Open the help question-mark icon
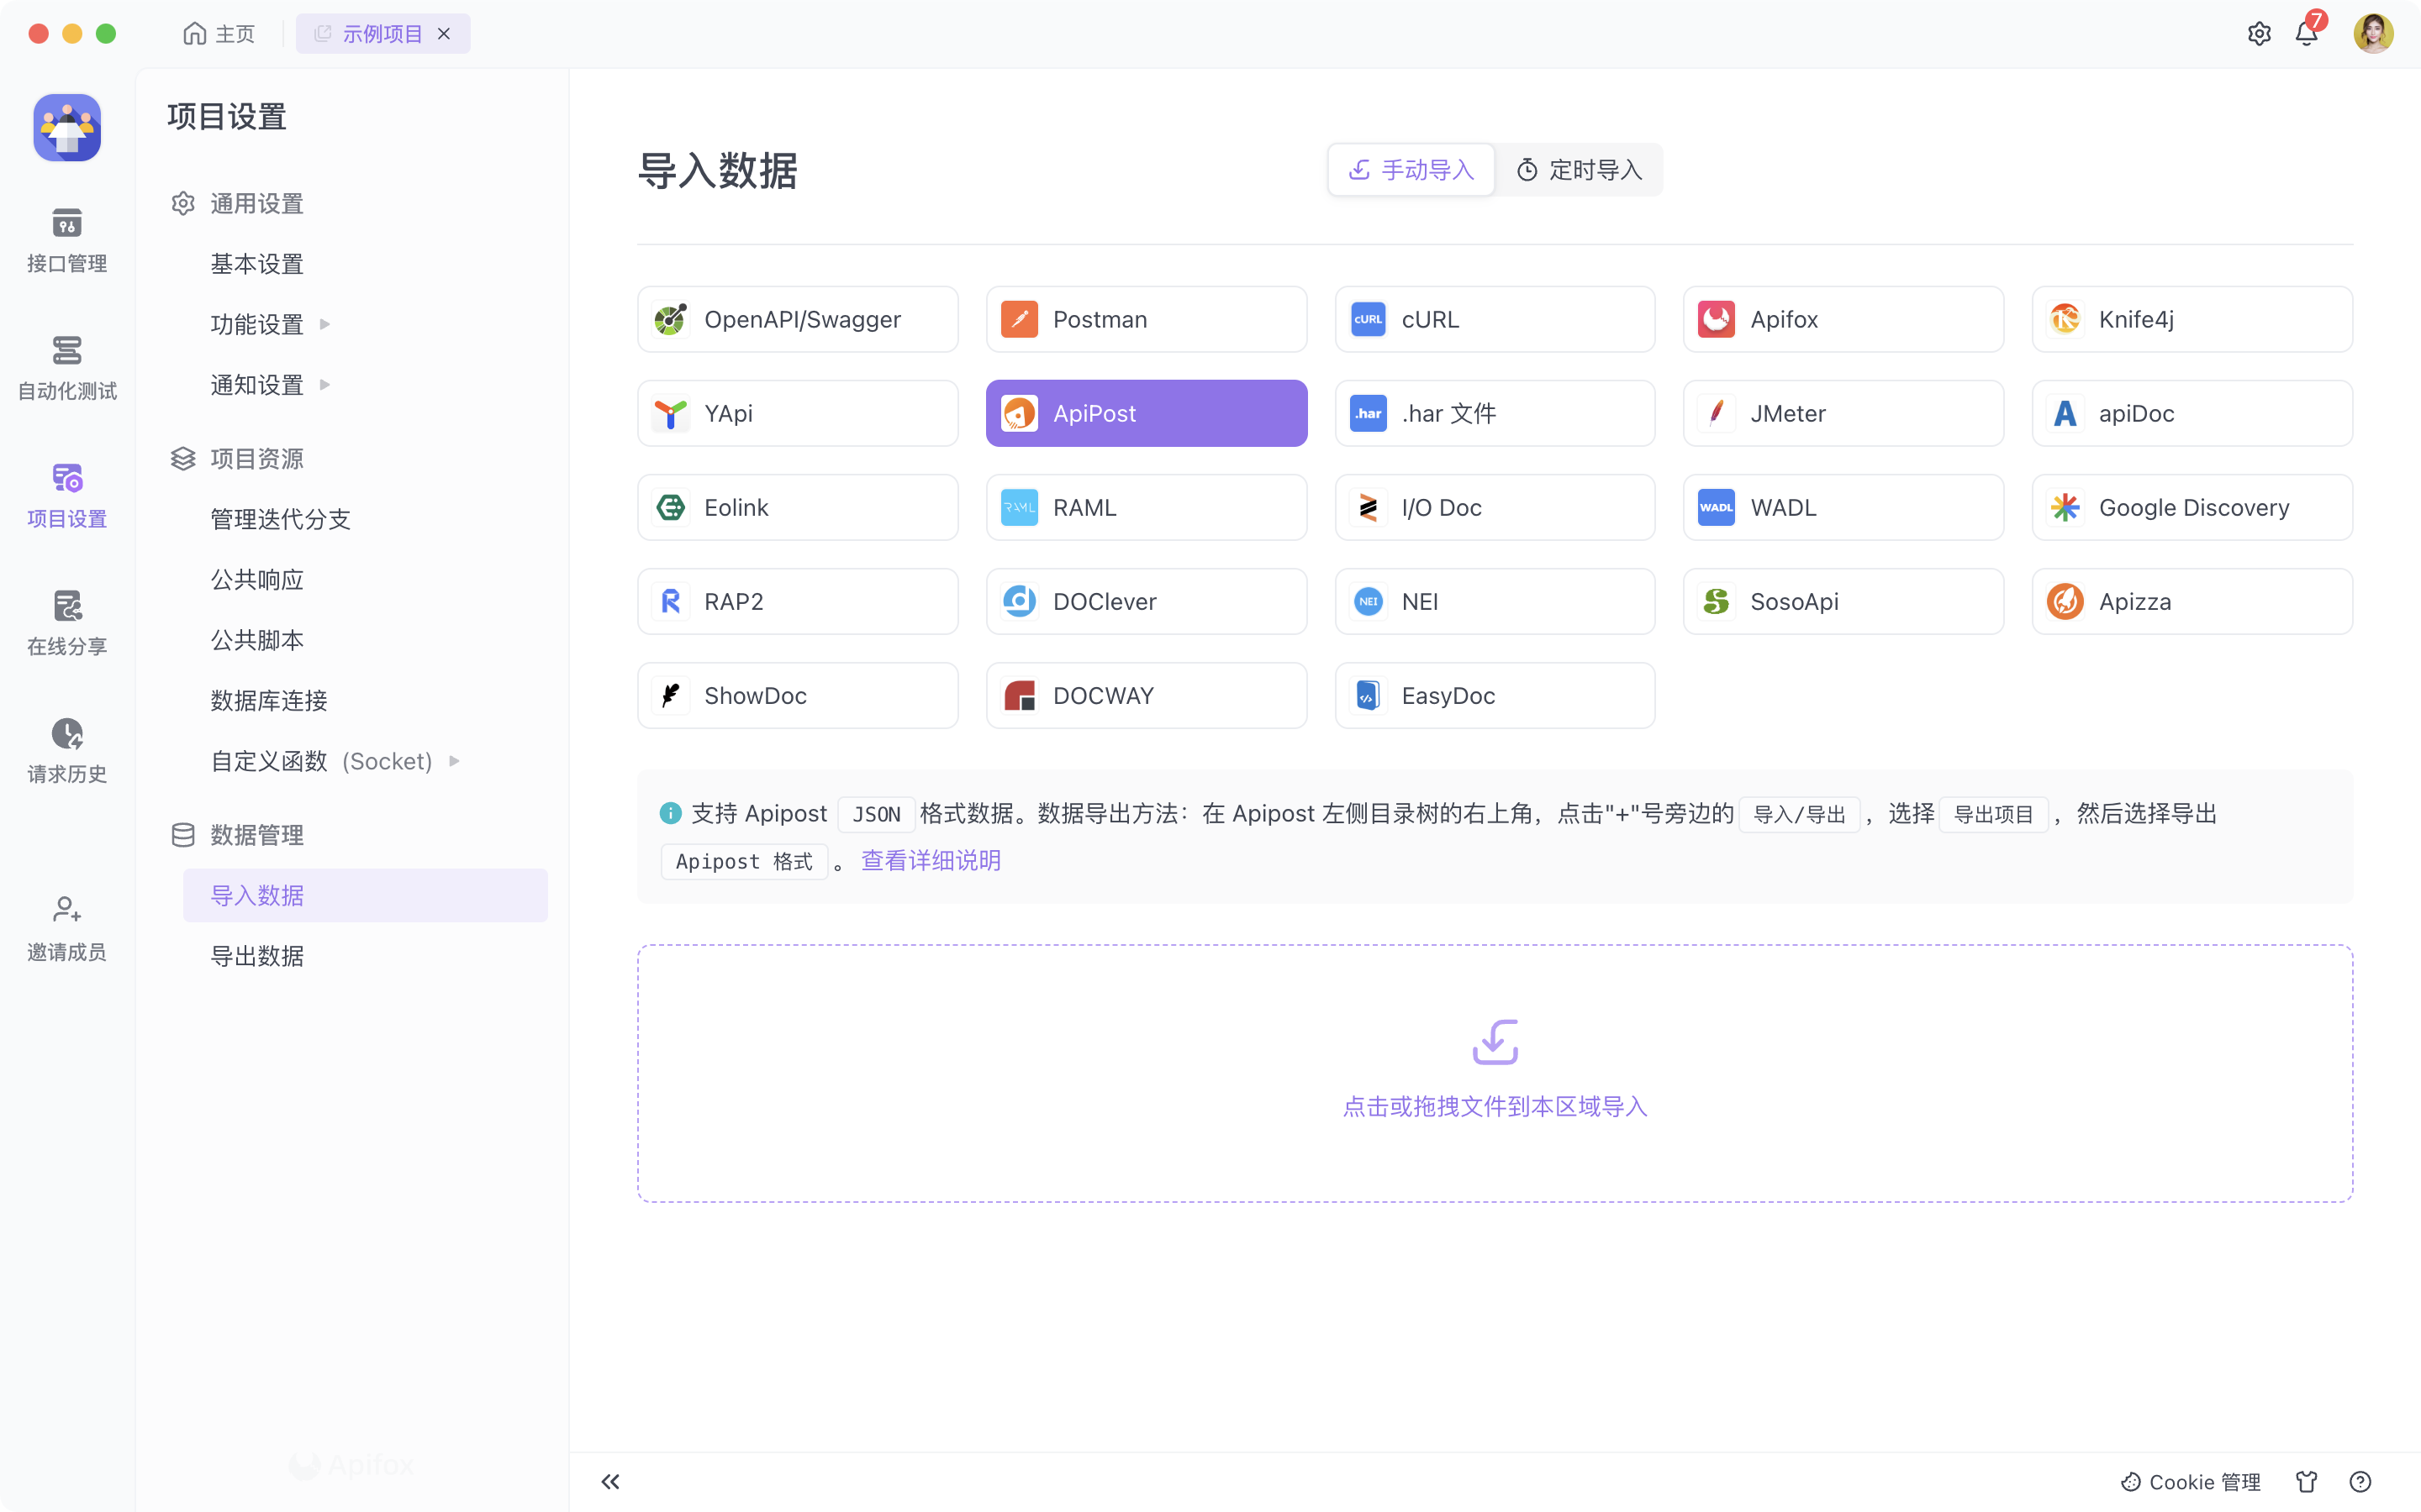2421x1512 pixels. [x=2360, y=1481]
